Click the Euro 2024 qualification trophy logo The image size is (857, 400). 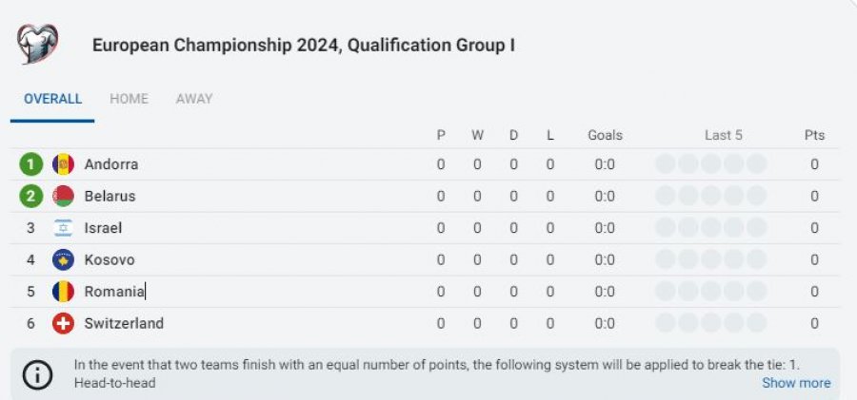pos(37,45)
